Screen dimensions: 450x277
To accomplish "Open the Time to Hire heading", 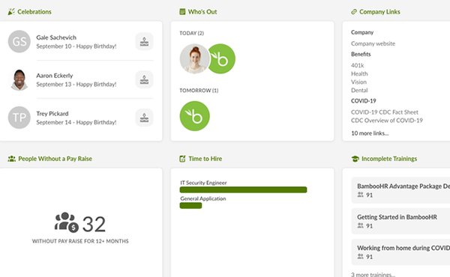I will click(x=205, y=159).
